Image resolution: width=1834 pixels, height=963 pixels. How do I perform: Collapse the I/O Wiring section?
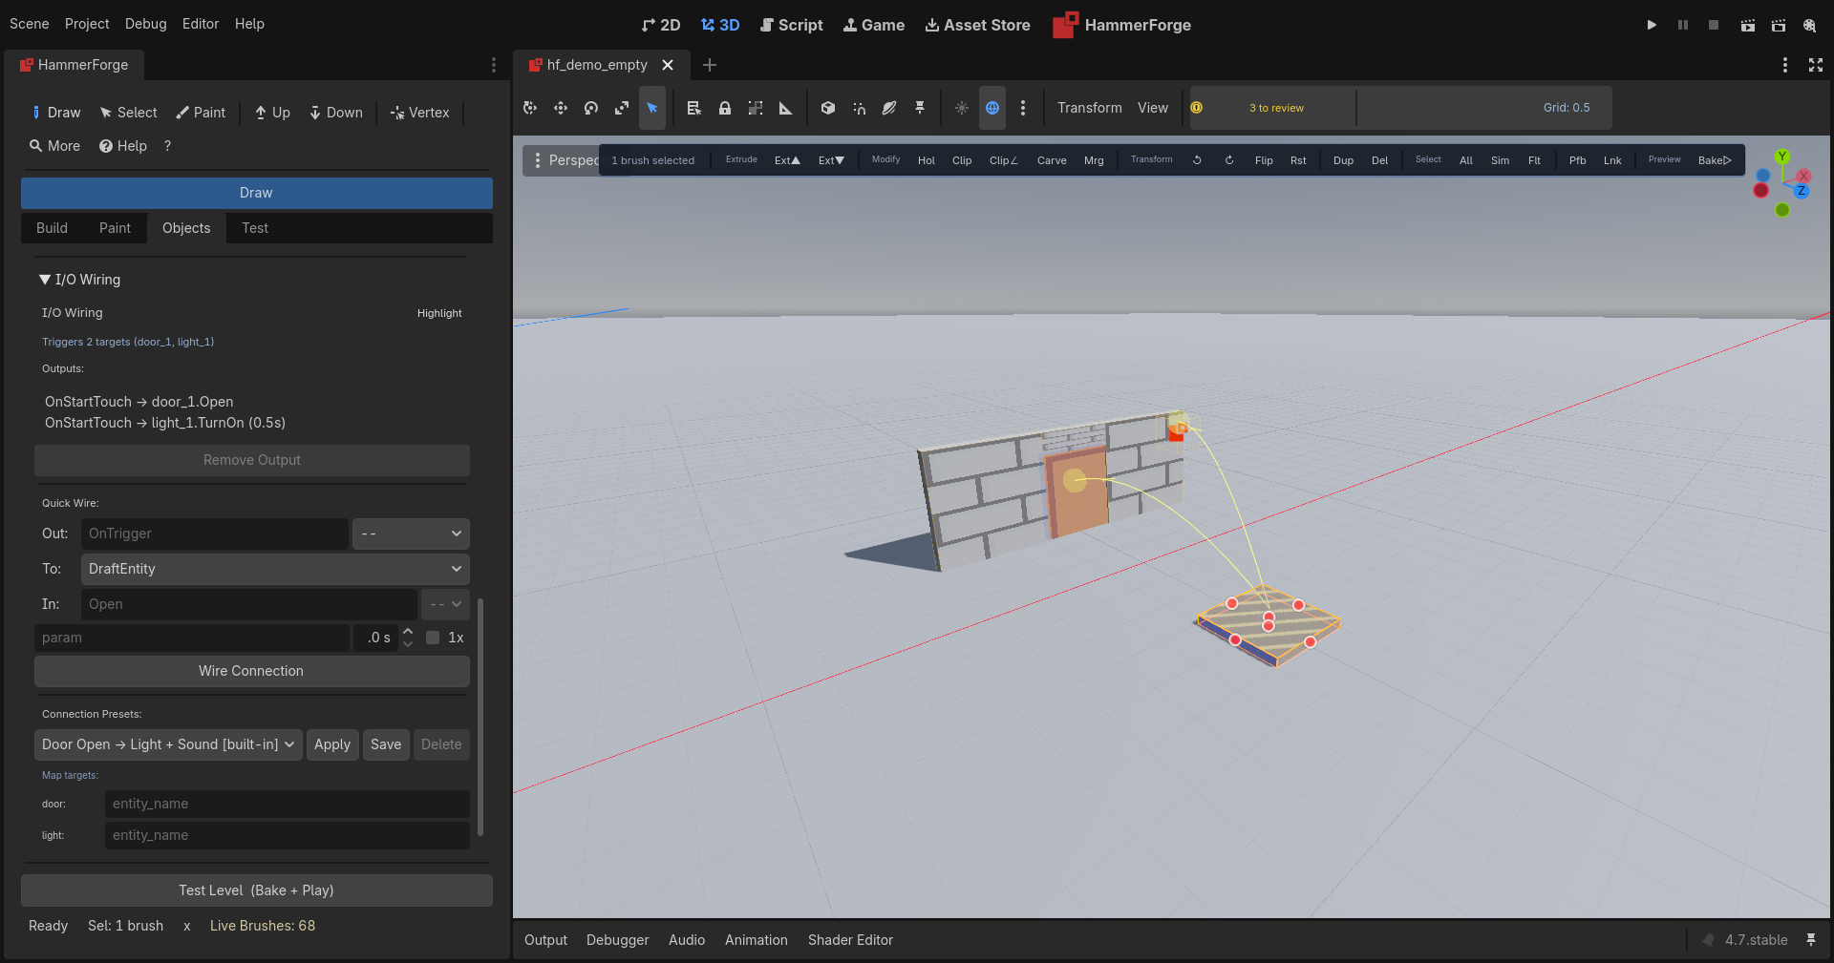[45, 280]
